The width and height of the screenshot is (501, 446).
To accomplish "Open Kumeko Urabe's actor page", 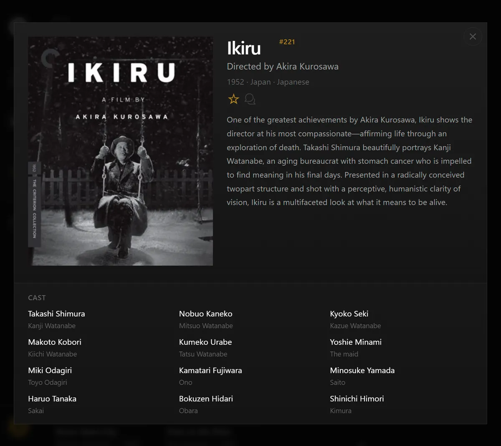I will pos(205,342).
